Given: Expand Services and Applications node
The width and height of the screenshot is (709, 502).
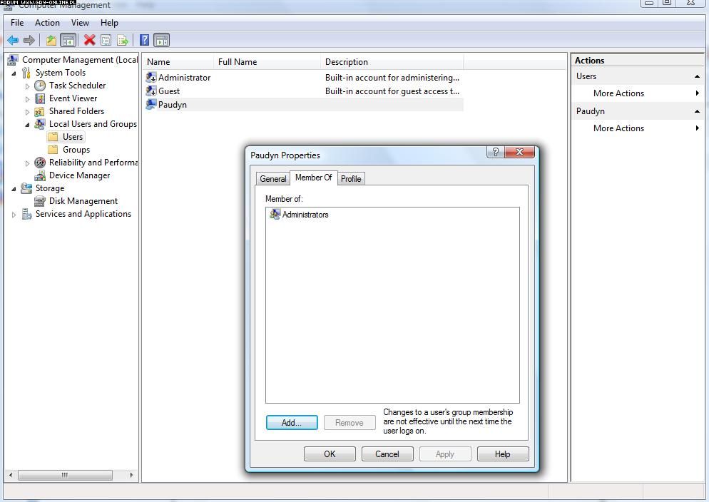Looking at the screenshot, I should coord(14,215).
